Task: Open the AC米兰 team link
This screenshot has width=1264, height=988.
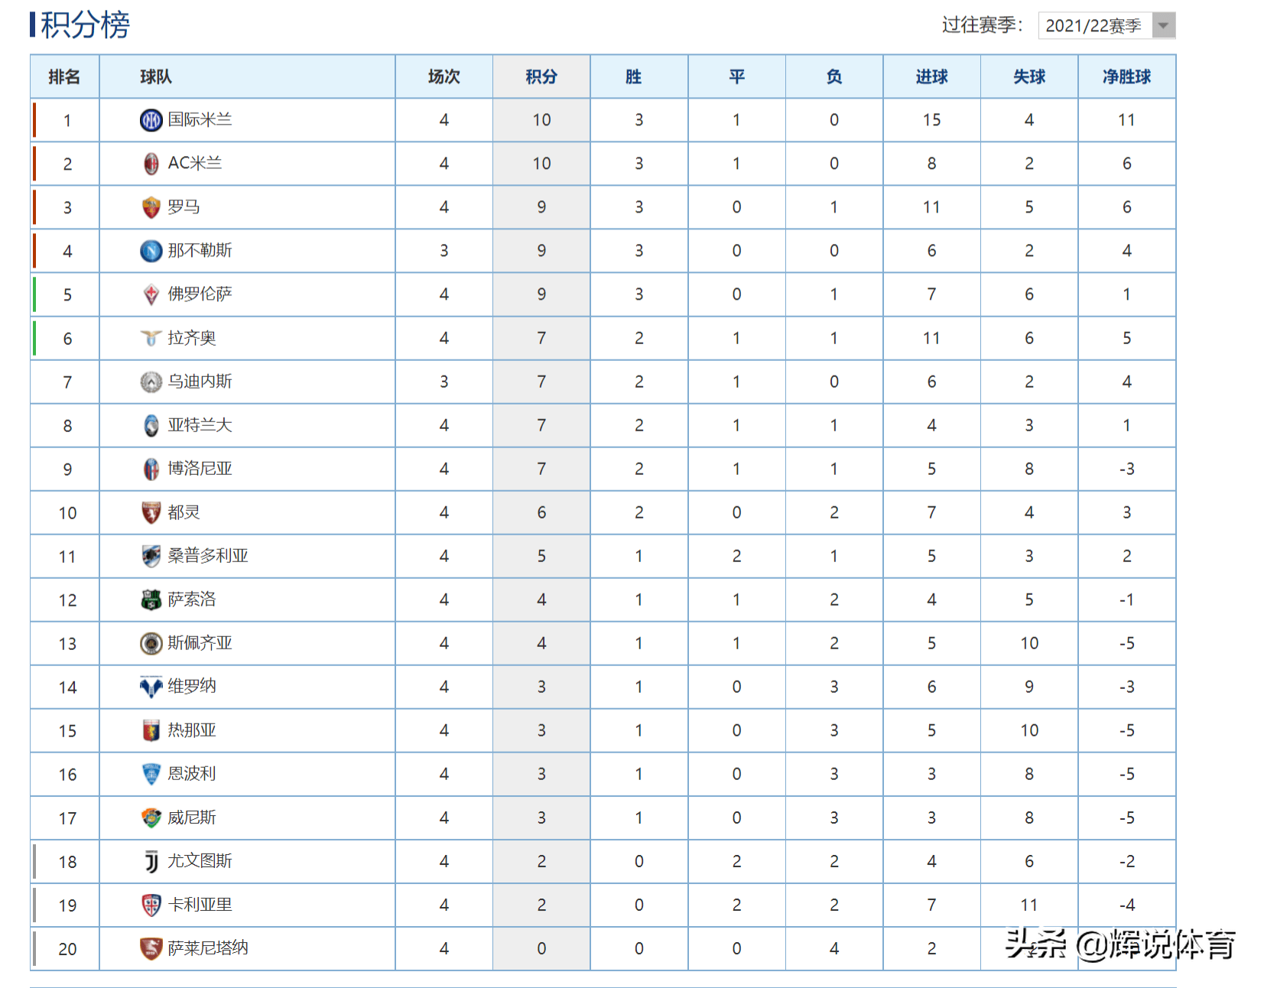Action: 195,164
